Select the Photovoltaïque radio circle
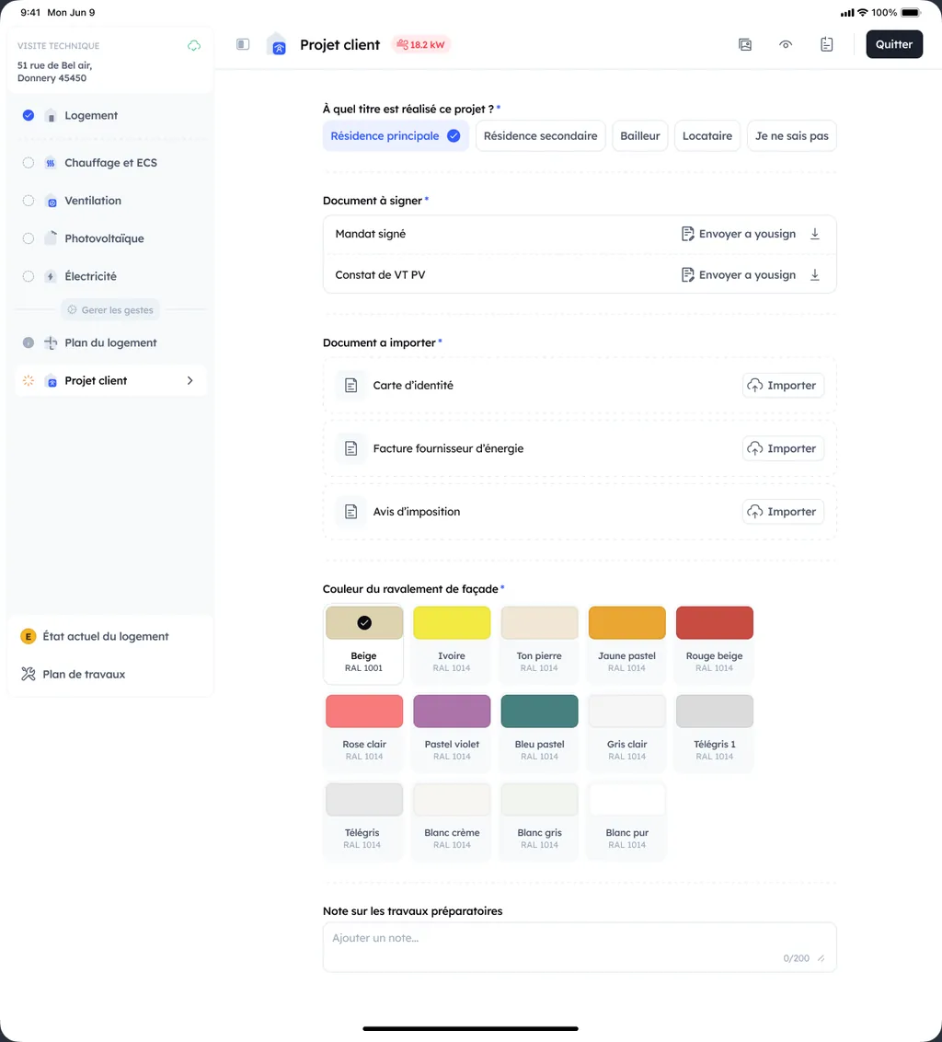This screenshot has height=1042, width=942. tap(28, 238)
